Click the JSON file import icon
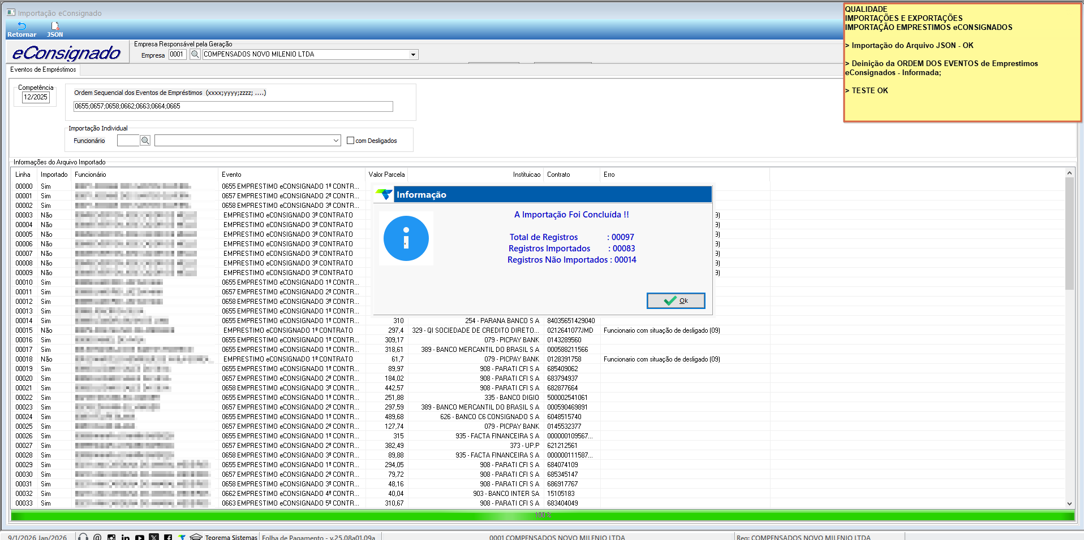The height and width of the screenshot is (540, 1084). (55, 26)
